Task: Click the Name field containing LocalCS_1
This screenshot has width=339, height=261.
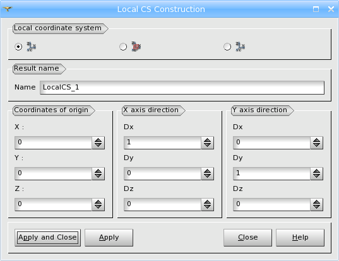Action: (x=182, y=88)
